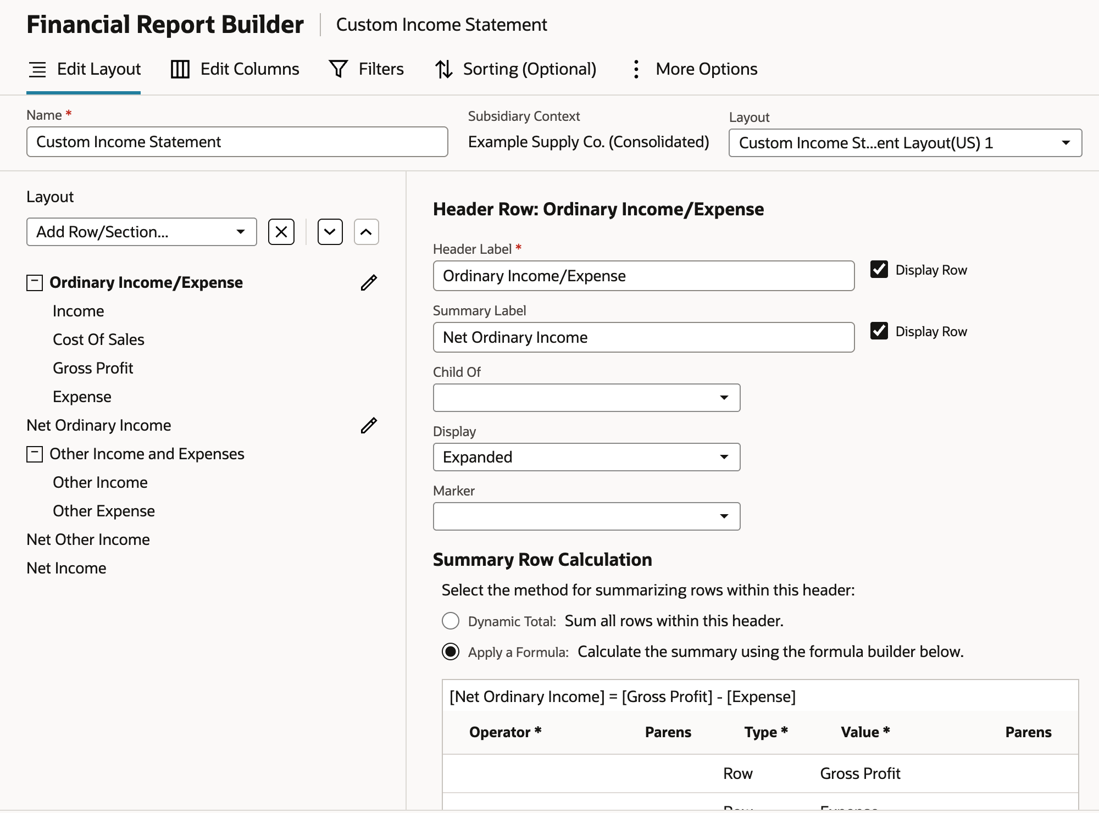
Task: Switch to the Edit Columns tab
Action: click(235, 69)
